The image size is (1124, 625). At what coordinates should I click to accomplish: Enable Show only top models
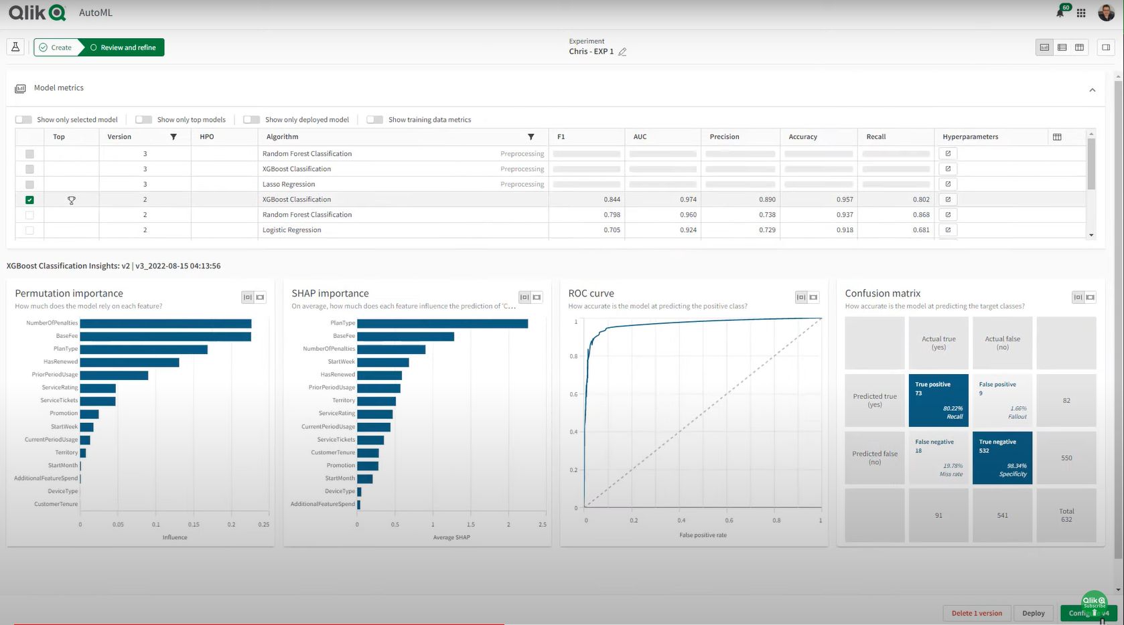pos(143,119)
